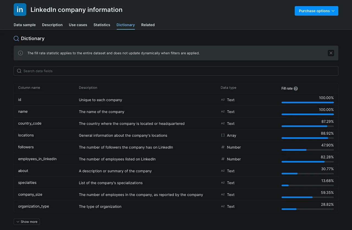Click the 28.82% fill rate value

click(x=327, y=204)
